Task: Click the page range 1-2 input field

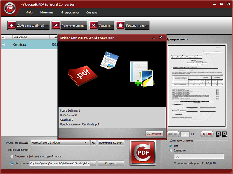Action: (x=199, y=156)
